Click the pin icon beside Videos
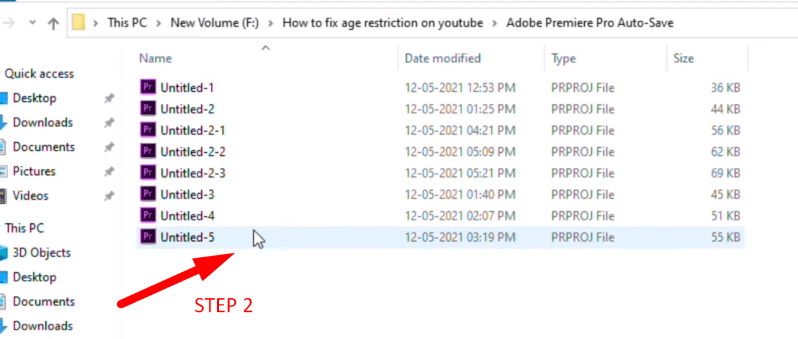Viewport: 798px width, 339px height. point(109,196)
